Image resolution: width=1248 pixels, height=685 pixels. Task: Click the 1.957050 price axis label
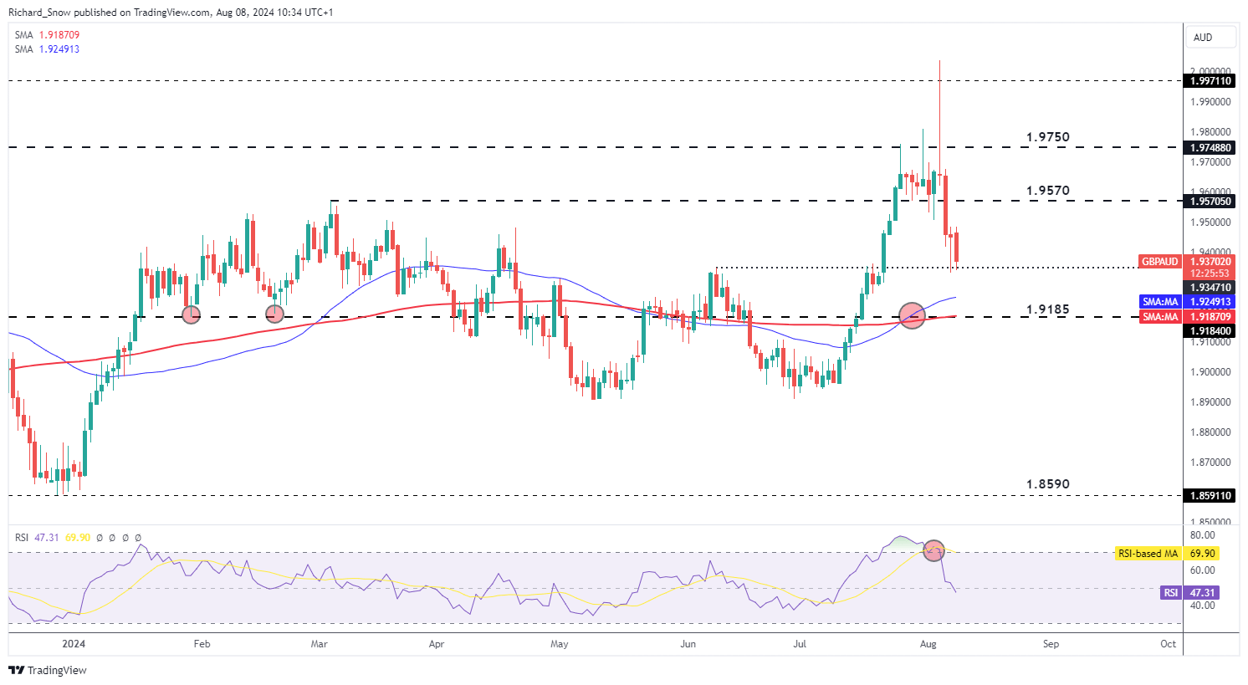[1210, 202]
